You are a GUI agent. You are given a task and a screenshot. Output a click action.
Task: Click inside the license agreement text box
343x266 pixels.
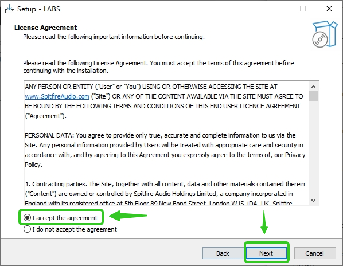pos(167,143)
